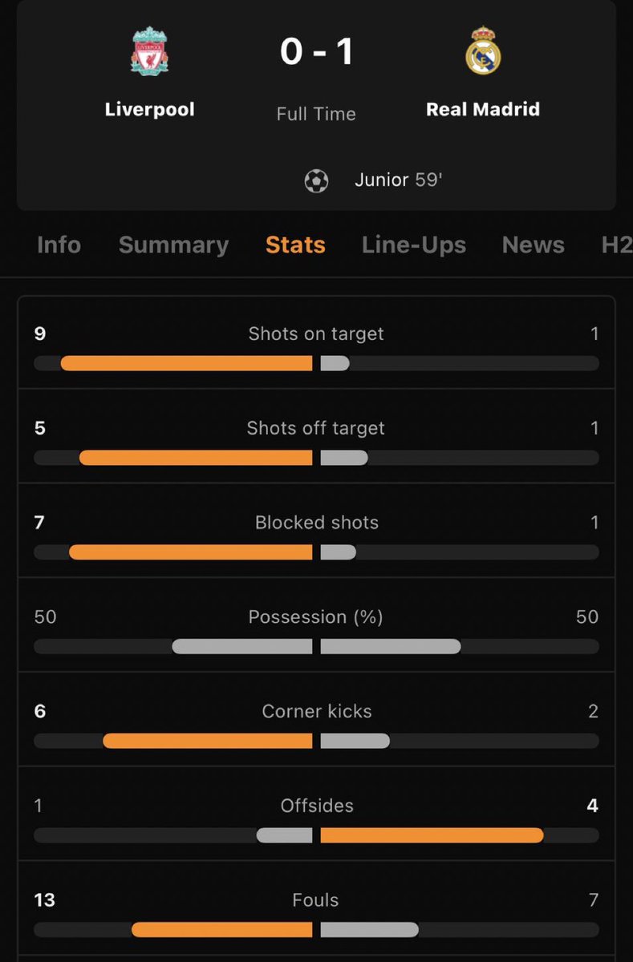This screenshot has height=962, width=633.
Task: Tap the Liverpool team name
Action: tap(150, 109)
